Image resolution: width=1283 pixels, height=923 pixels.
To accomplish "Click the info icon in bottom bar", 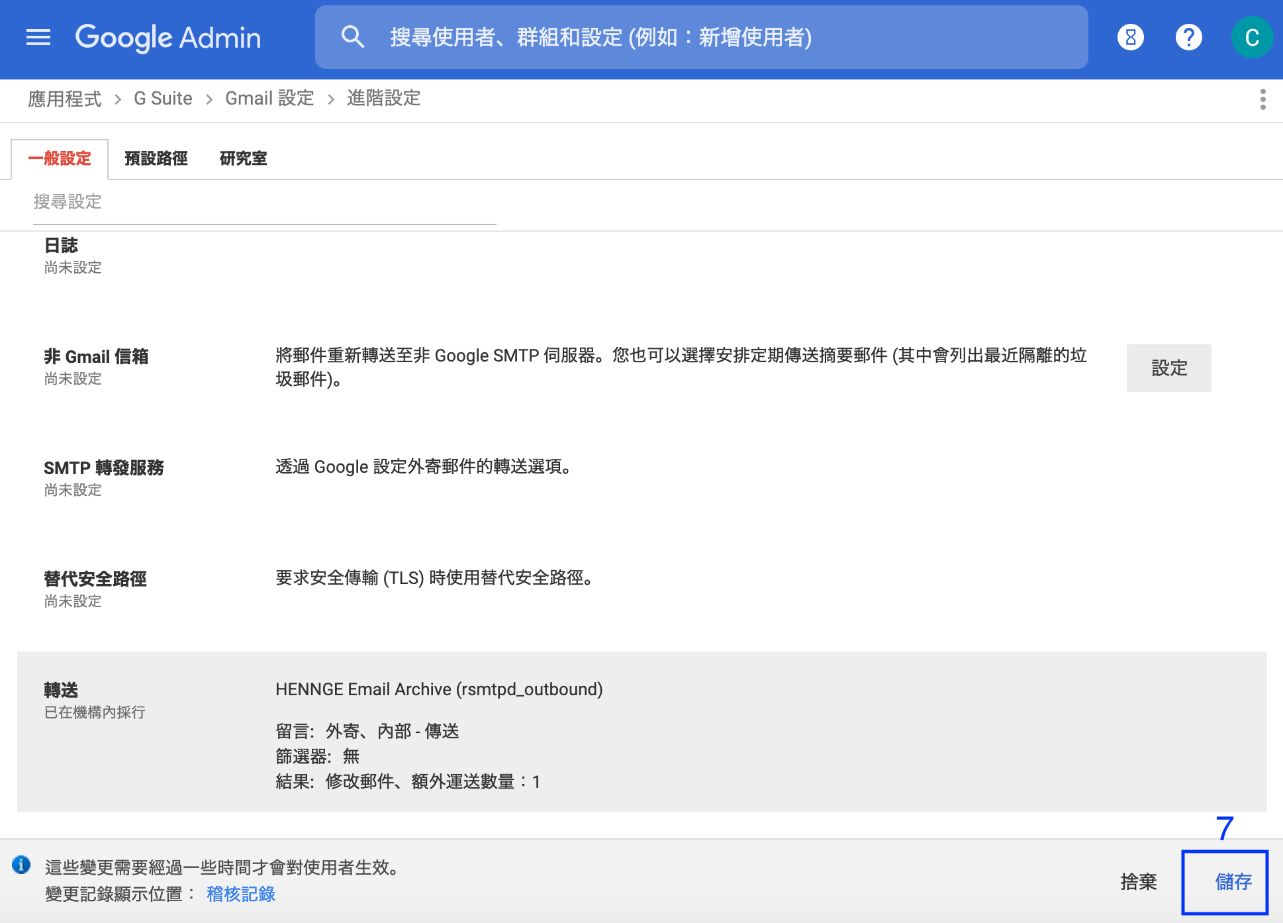I will (21, 865).
